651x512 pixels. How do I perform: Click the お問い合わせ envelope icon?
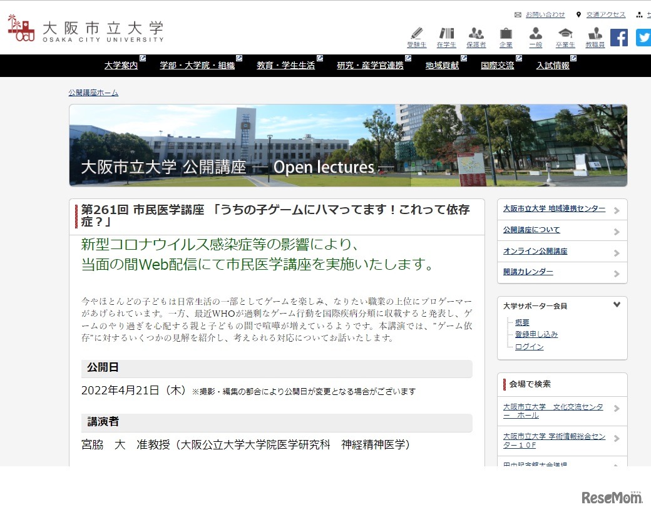[x=517, y=14]
